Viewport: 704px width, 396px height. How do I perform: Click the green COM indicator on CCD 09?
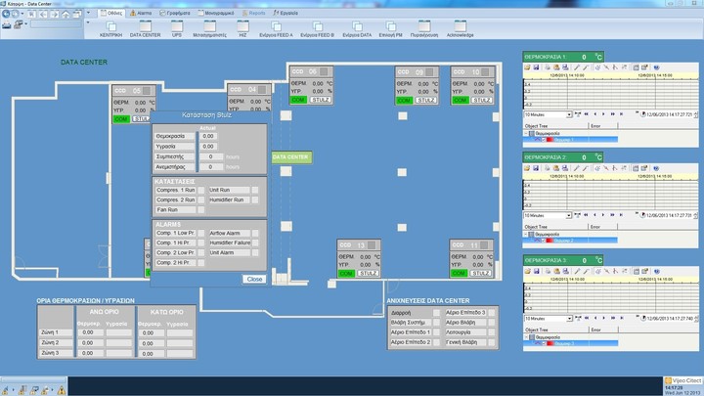click(x=404, y=100)
